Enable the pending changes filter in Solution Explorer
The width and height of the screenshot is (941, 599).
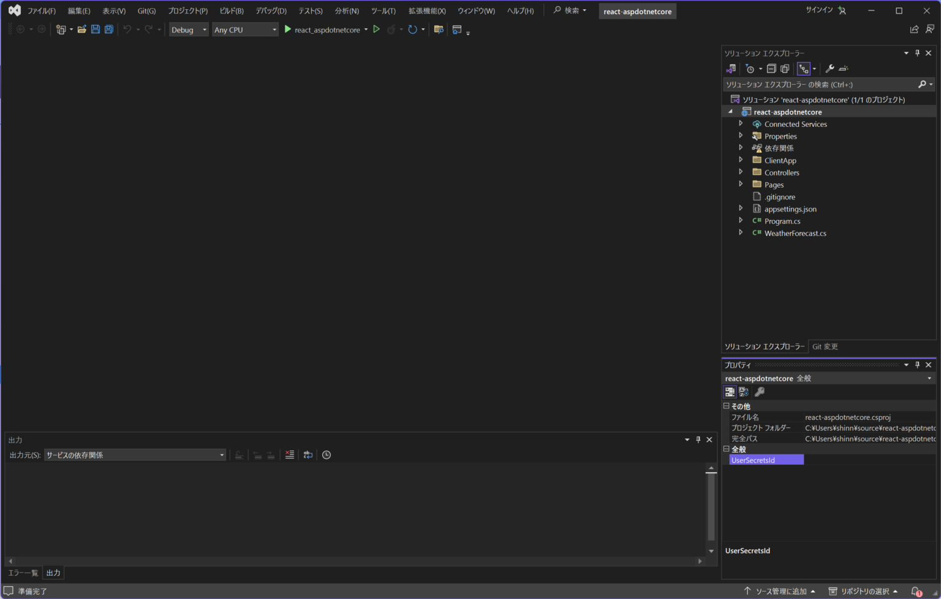coord(751,69)
